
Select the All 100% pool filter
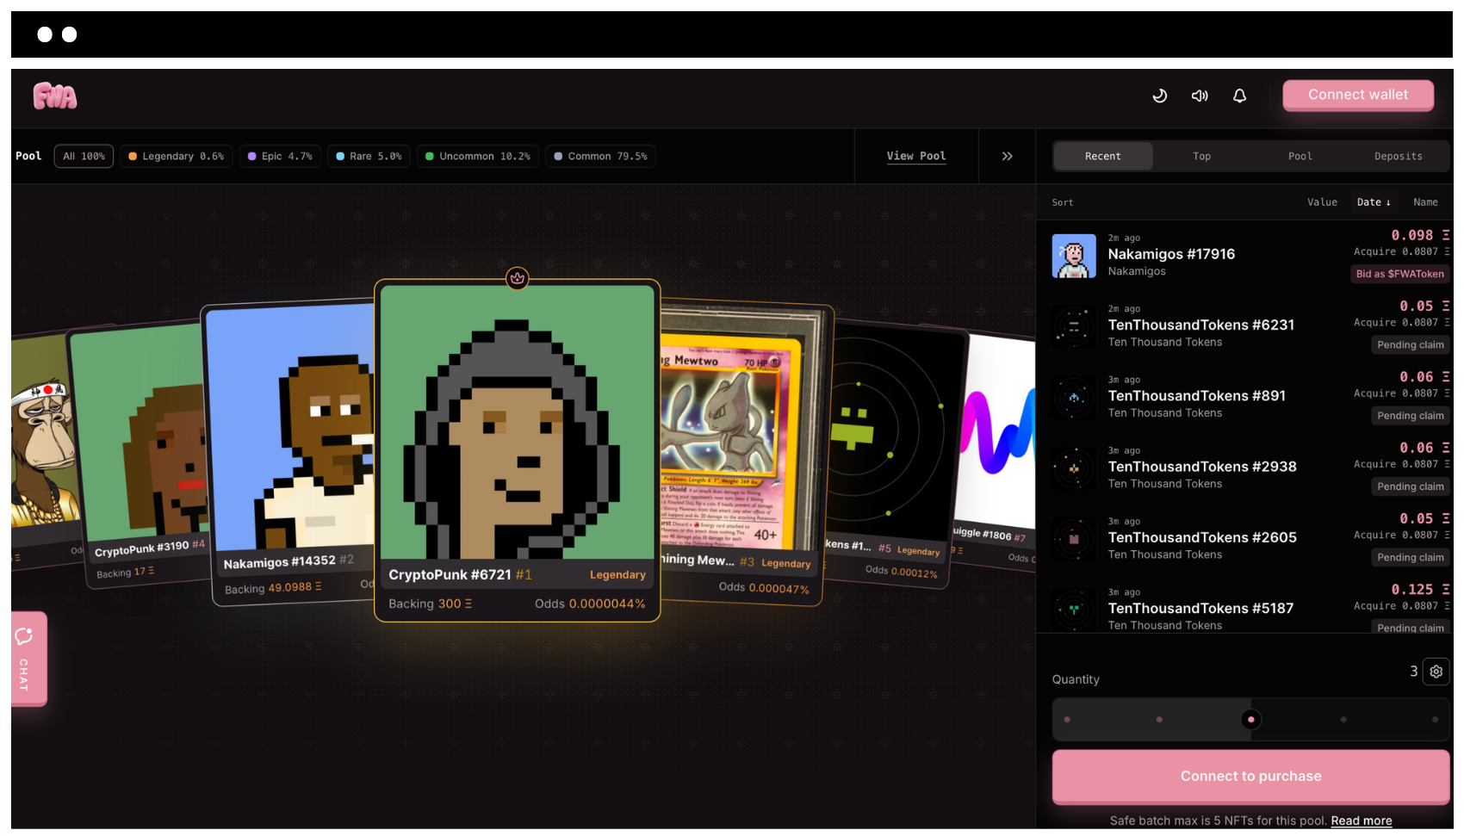coord(84,156)
